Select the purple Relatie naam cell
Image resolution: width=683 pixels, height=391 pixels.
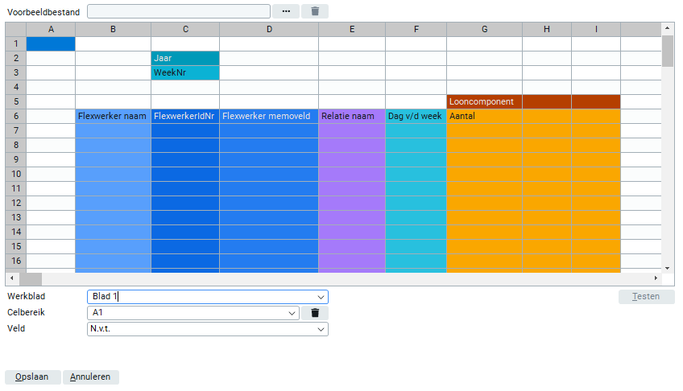point(351,116)
